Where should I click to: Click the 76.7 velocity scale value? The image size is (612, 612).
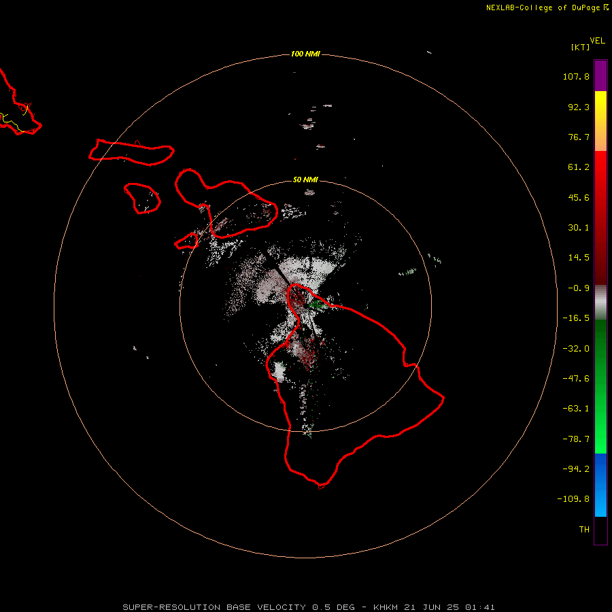(x=579, y=137)
